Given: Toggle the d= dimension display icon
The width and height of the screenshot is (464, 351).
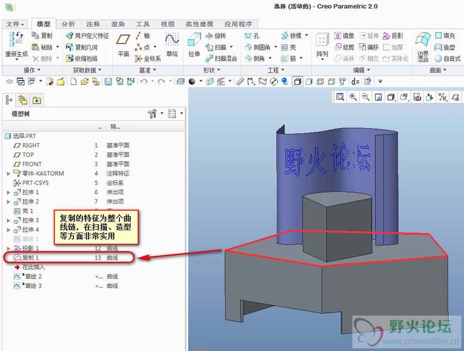Looking at the screenshot, I should pos(355,81).
